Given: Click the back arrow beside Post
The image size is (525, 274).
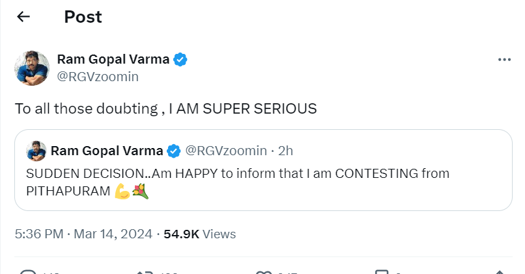Looking at the screenshot, I should pyautogui.click(x=23, y=17).
